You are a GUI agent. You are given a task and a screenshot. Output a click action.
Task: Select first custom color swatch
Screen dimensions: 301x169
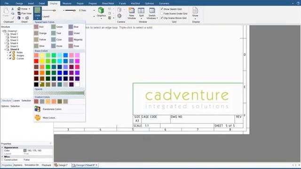(x=36, y=101)
